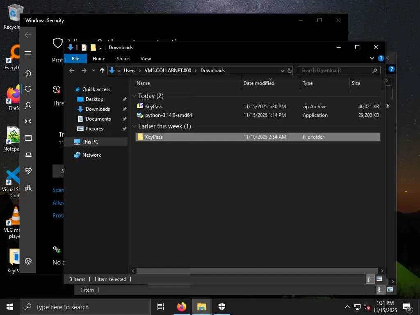The width and height of the screenshot is (420, 315).
Task: Select the python-3.14.0-amd64 application file
Action: pyautogui.click(x=258, y=115)
